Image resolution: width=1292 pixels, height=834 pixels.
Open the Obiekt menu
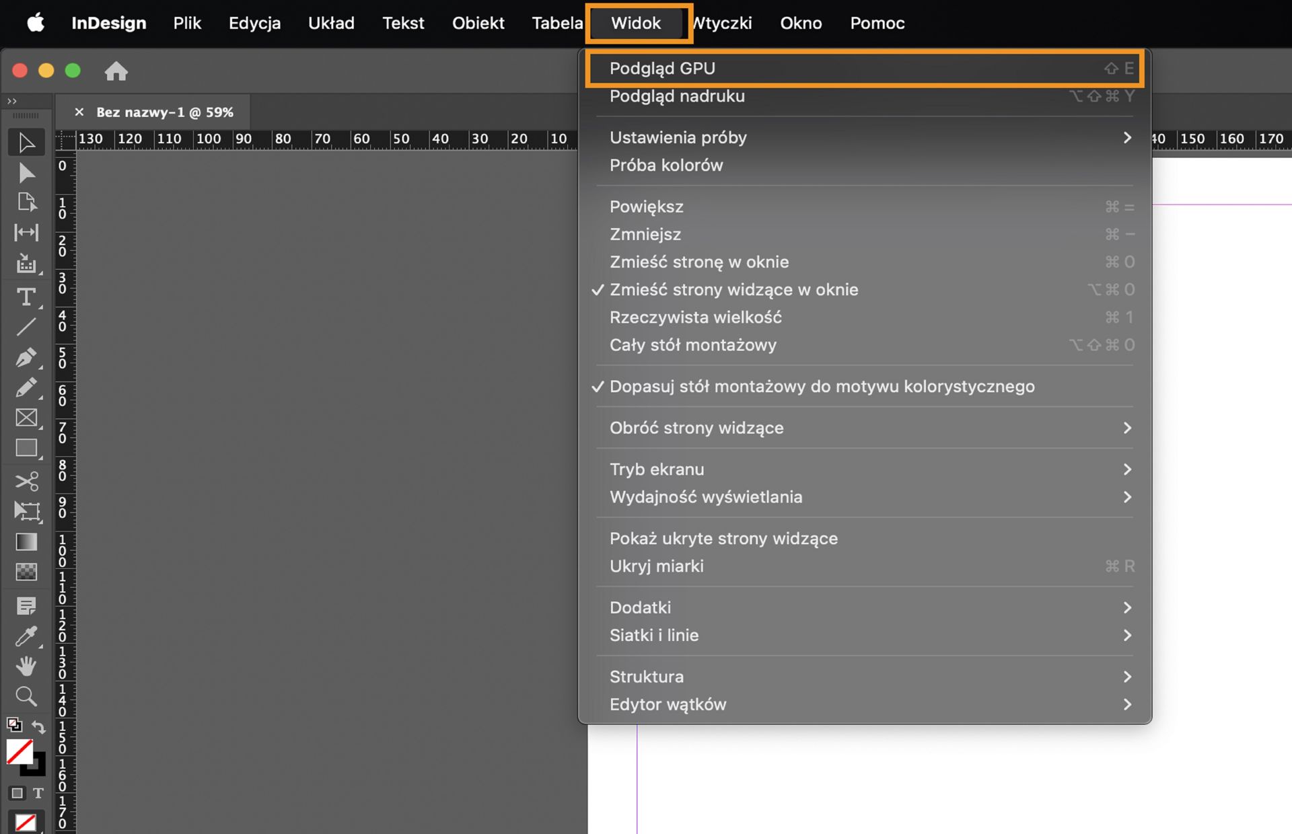[478, 23]
